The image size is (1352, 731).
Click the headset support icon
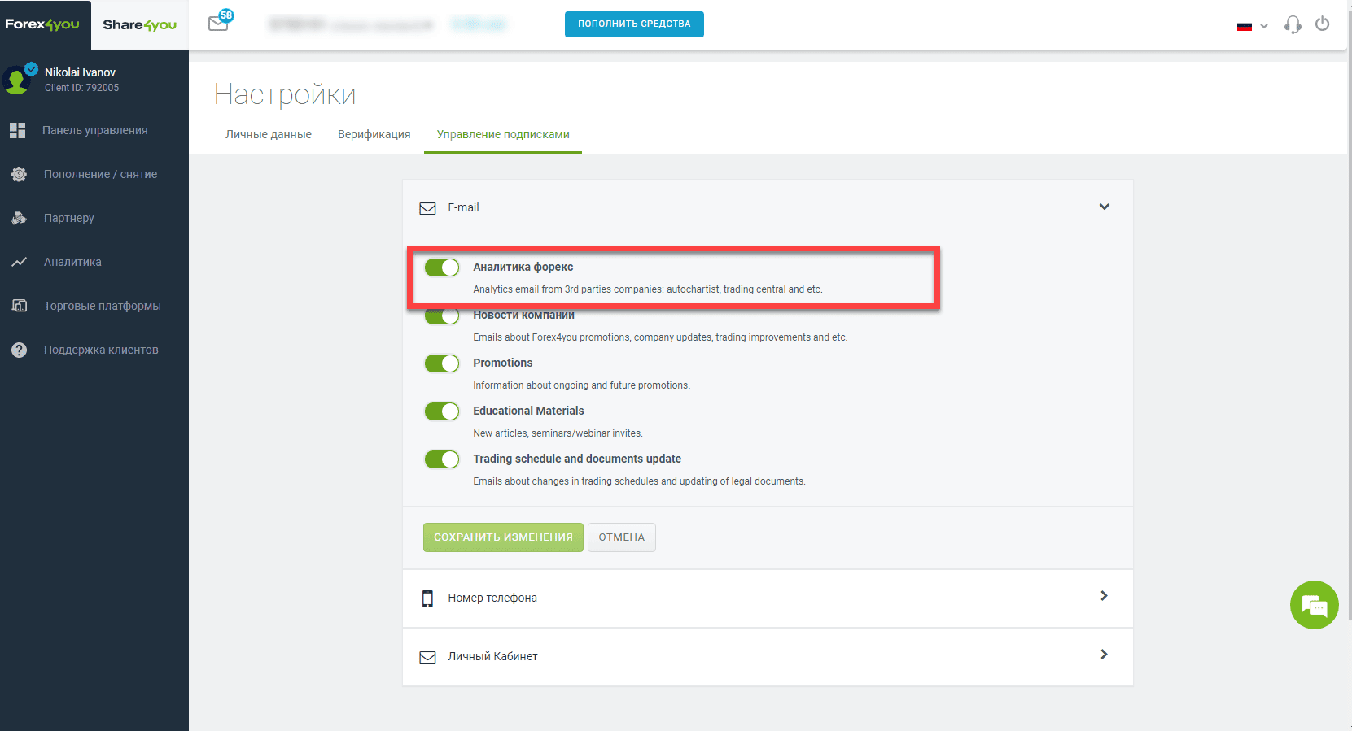point(1293,24)
